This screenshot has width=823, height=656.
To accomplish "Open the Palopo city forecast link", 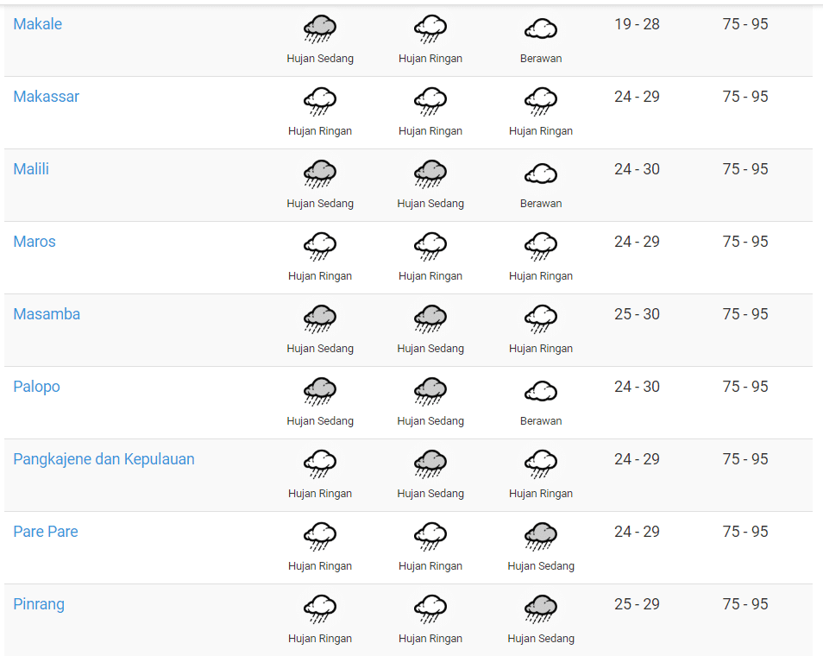I will (x=36, y=387).
